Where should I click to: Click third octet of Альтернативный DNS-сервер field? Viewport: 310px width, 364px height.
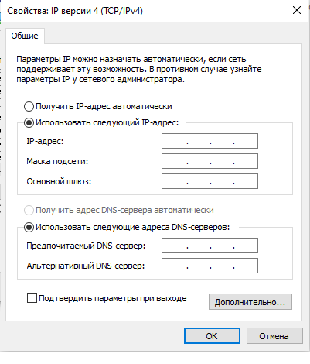click(x=222, y=266)
